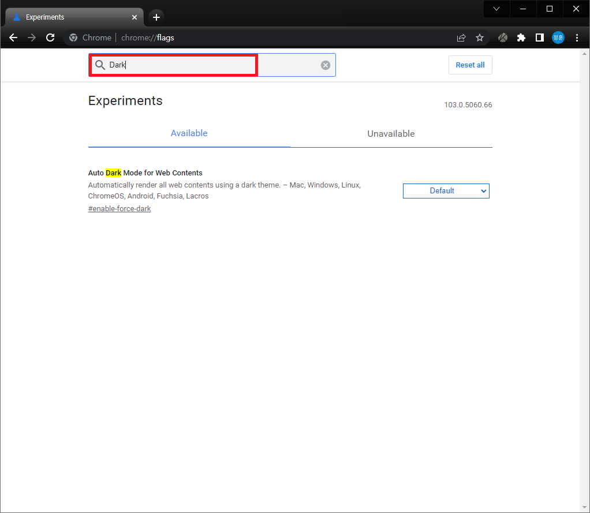The height and width of the screenshot is (513, 590).
Task: Select the Experiments browser tab
Action: 75,17
